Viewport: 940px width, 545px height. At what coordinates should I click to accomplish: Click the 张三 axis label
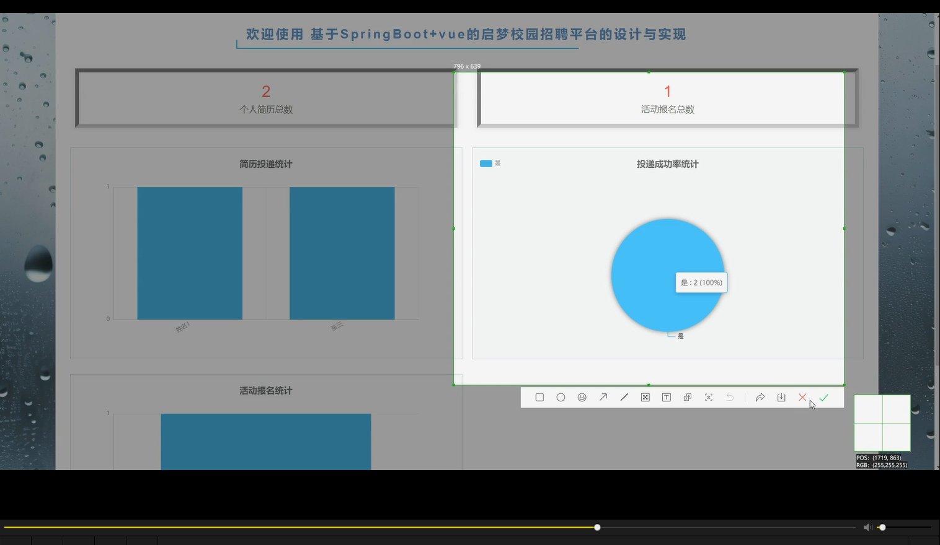coord(336,326)
